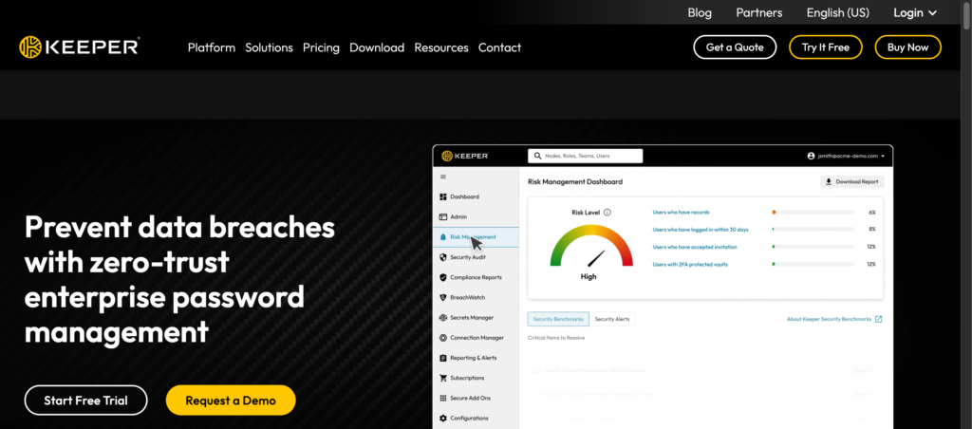Viewport: 972px width, 429px height.
Task: Click the Admin sidebar icon
Action: click(x=442, y=217)
